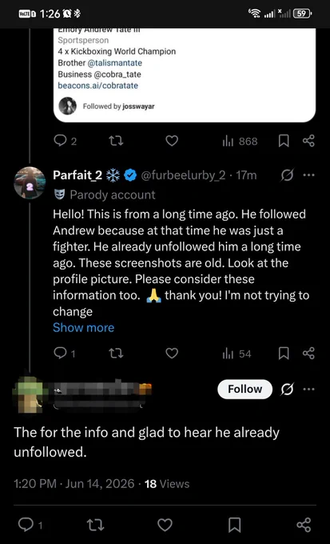
Task: Open more options on Parfait_2's post
Action: (308, 175)
